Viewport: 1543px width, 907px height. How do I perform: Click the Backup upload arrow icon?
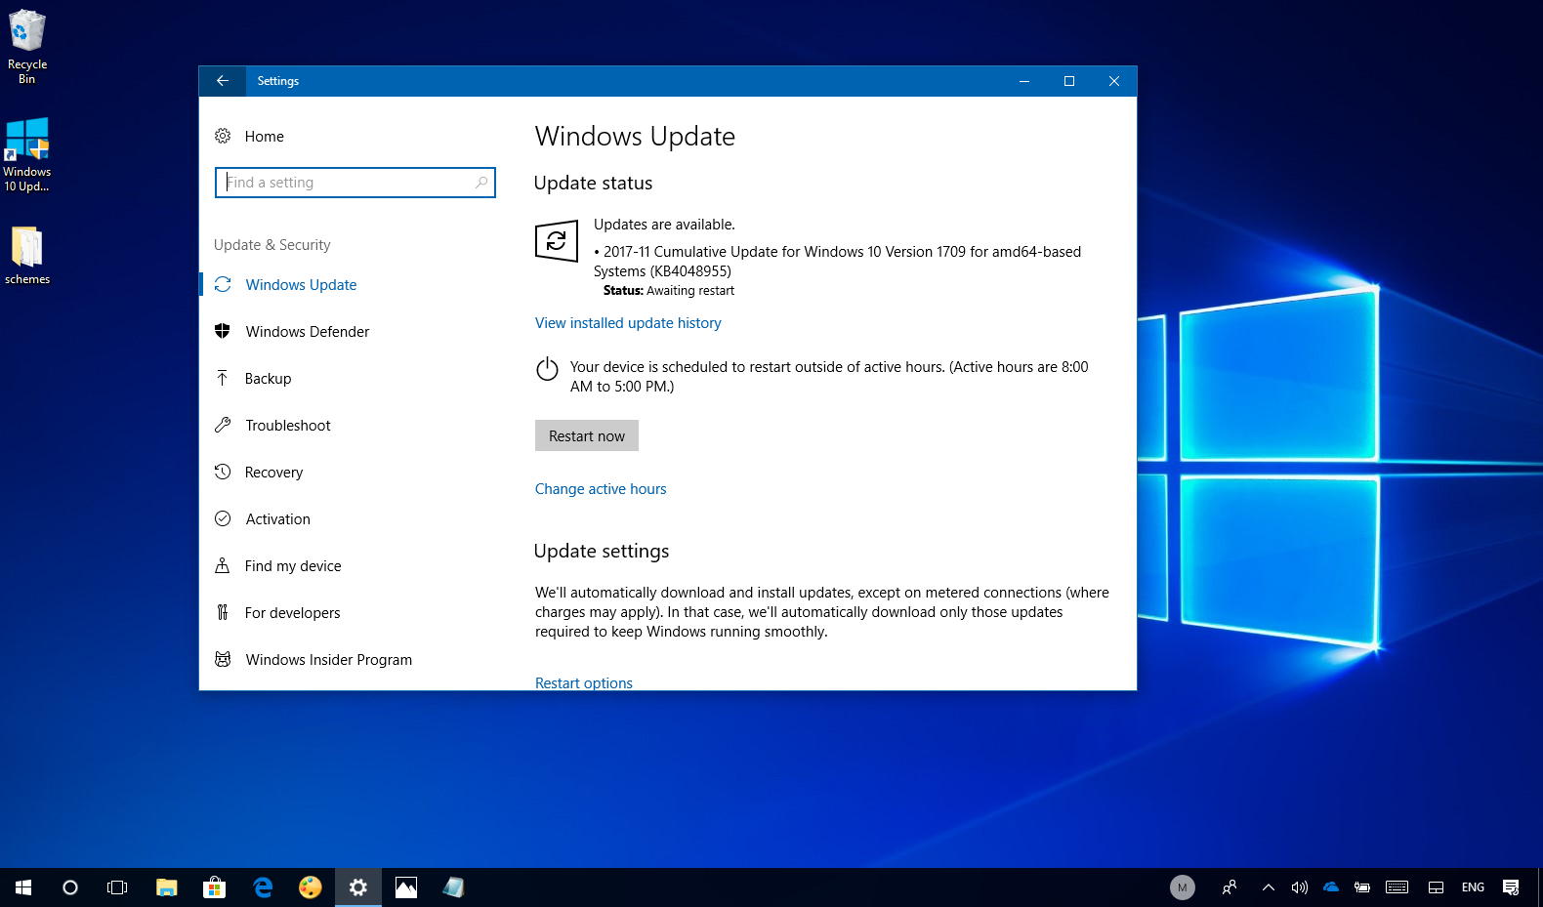(223, 378)
